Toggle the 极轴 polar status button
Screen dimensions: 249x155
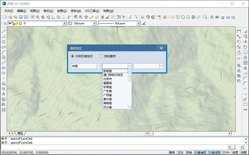click(x=189, y=152)
